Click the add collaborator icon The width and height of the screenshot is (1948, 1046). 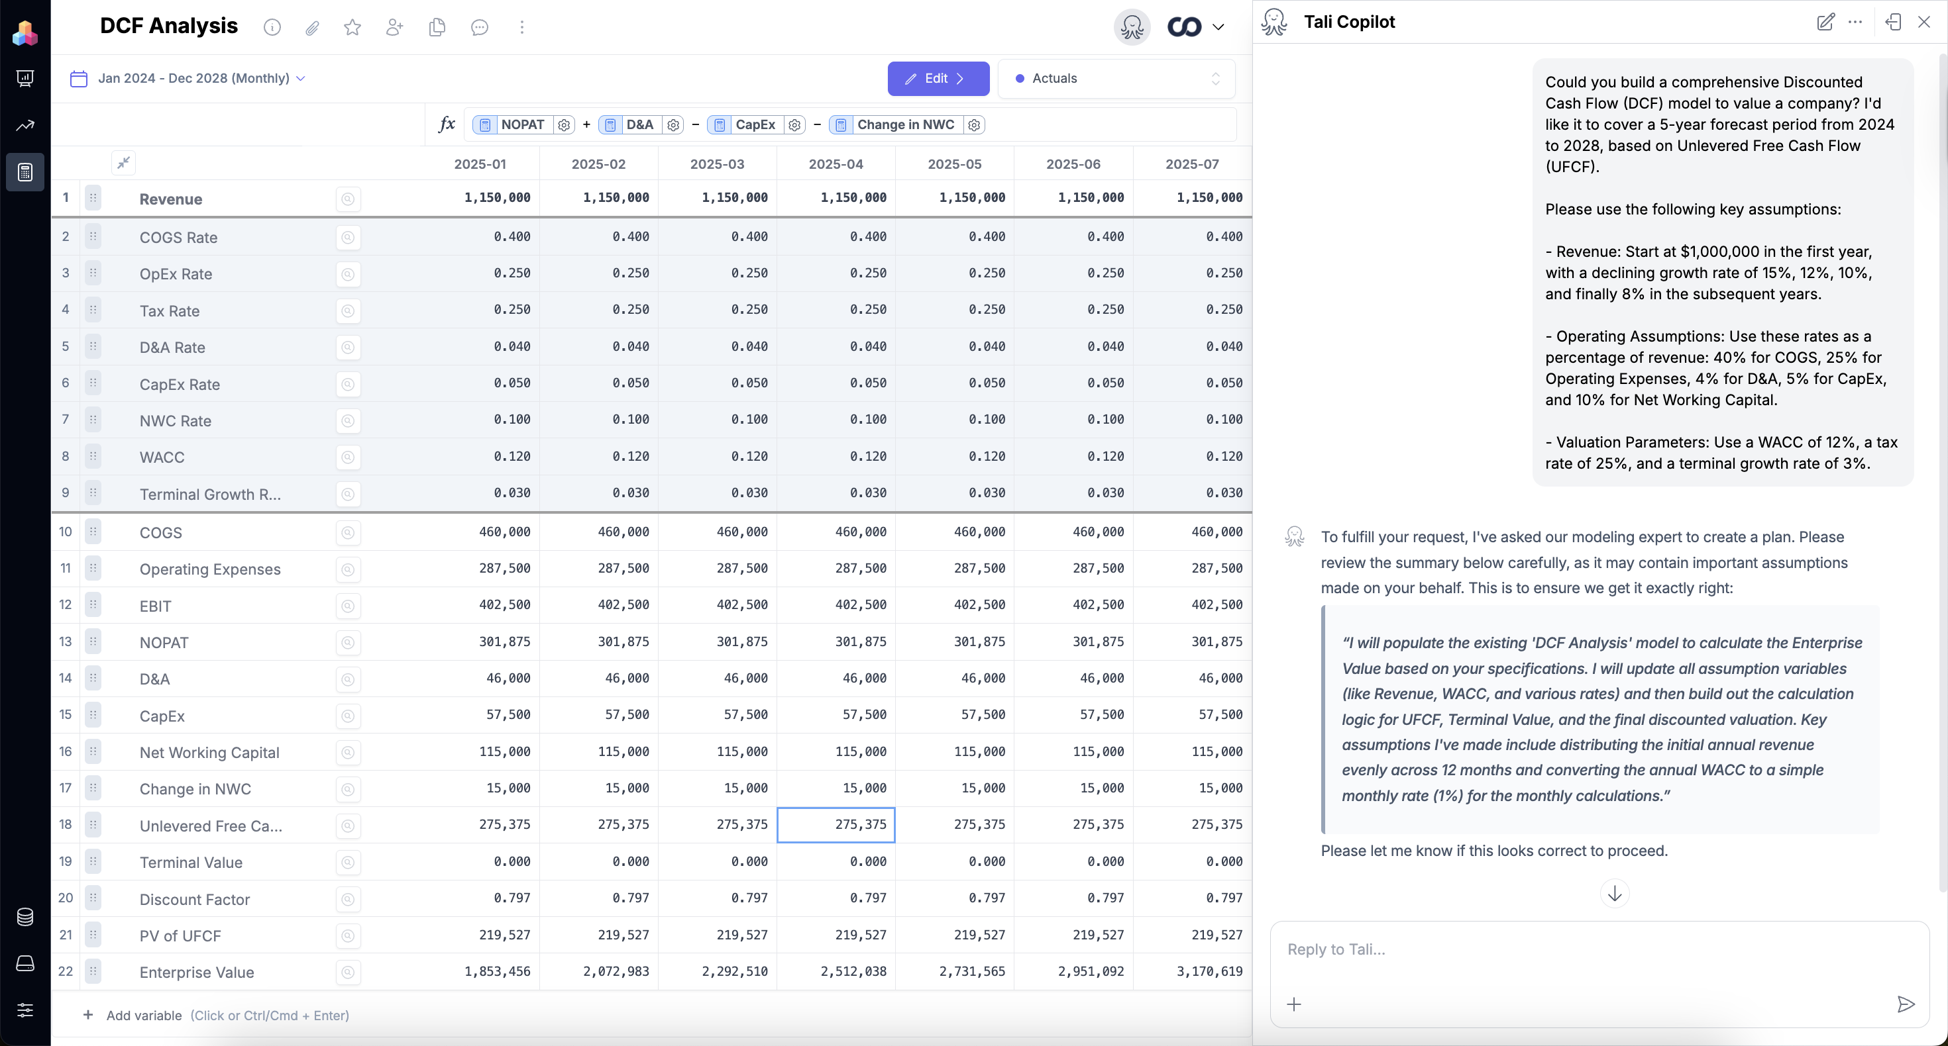(394, 27)
